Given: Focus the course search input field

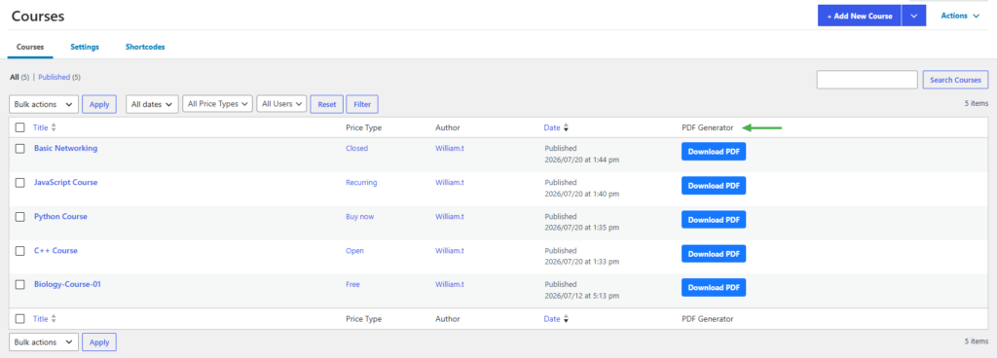Looking at the screenshot, I should [868, 80].
